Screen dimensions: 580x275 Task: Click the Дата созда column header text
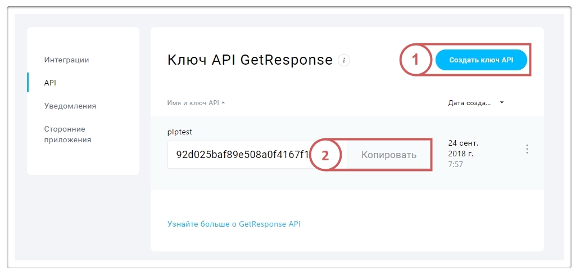click(469, 103)
